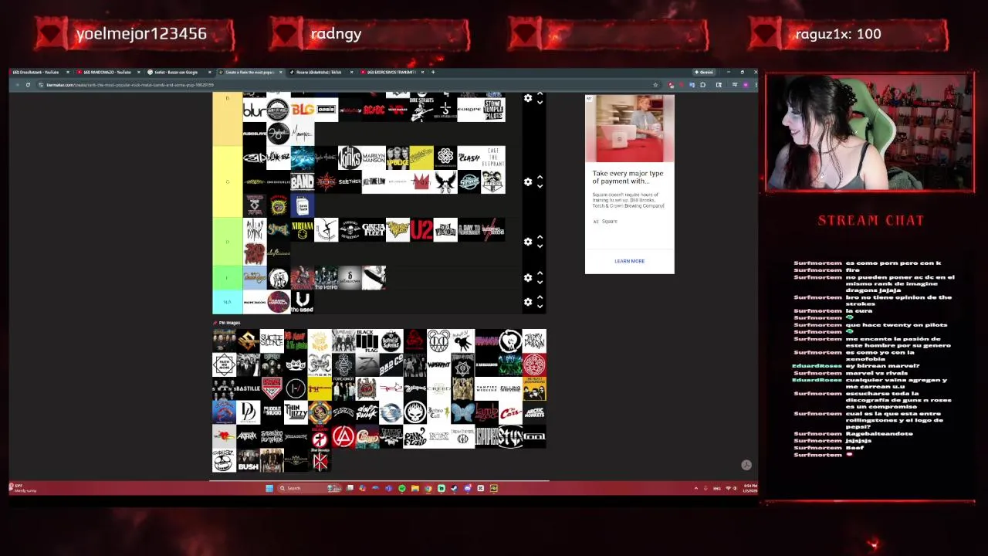
Task: Open the Windows Start menu
Action: [269, 488]
